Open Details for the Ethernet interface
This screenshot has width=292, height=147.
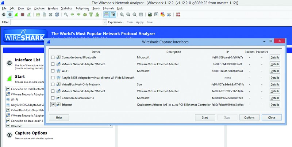point(275,105)
